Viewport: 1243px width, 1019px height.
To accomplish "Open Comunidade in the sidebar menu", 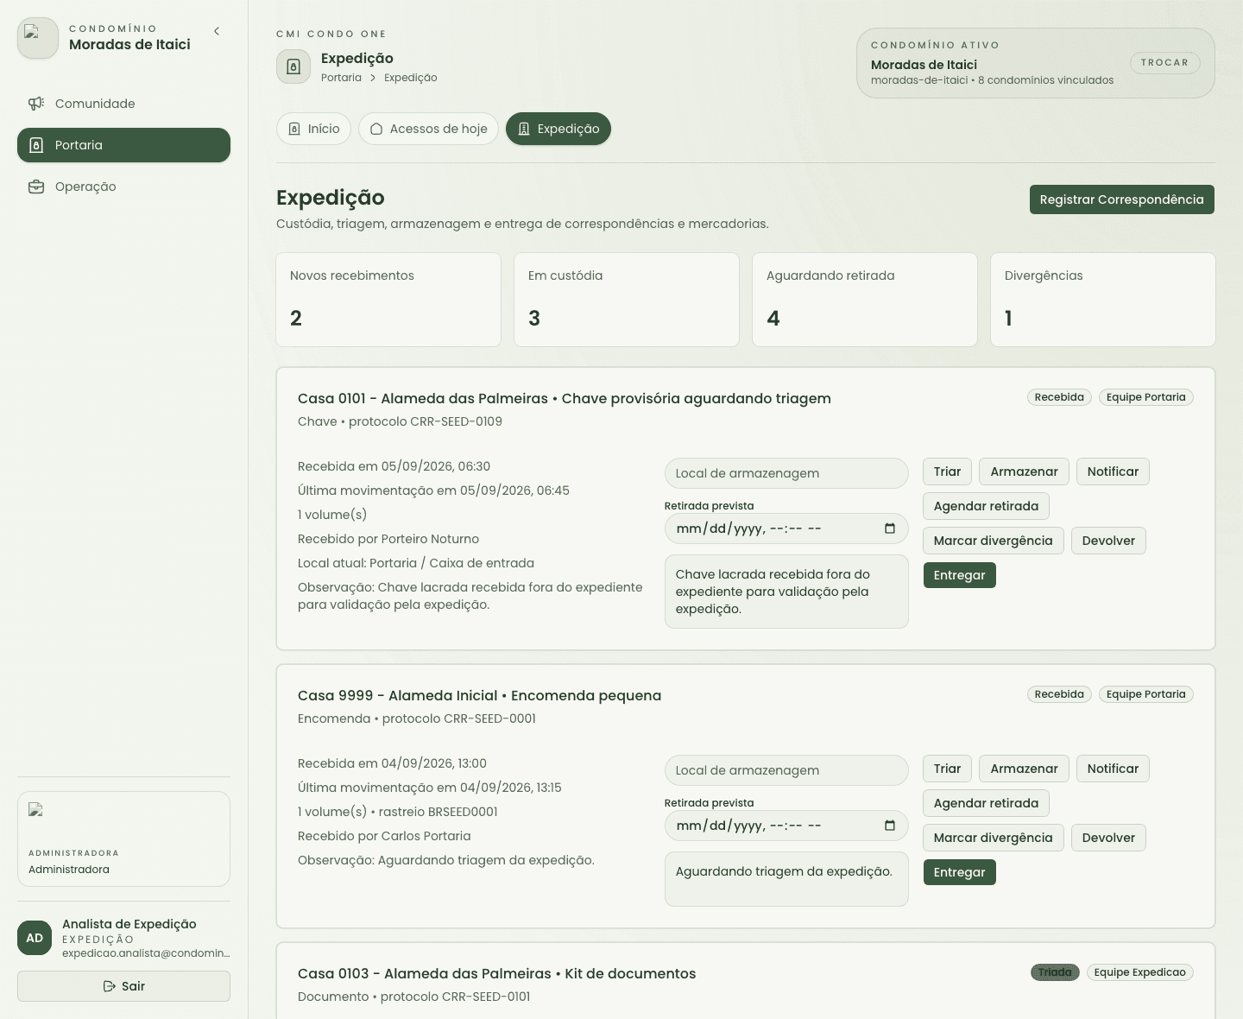I will 123,104.
